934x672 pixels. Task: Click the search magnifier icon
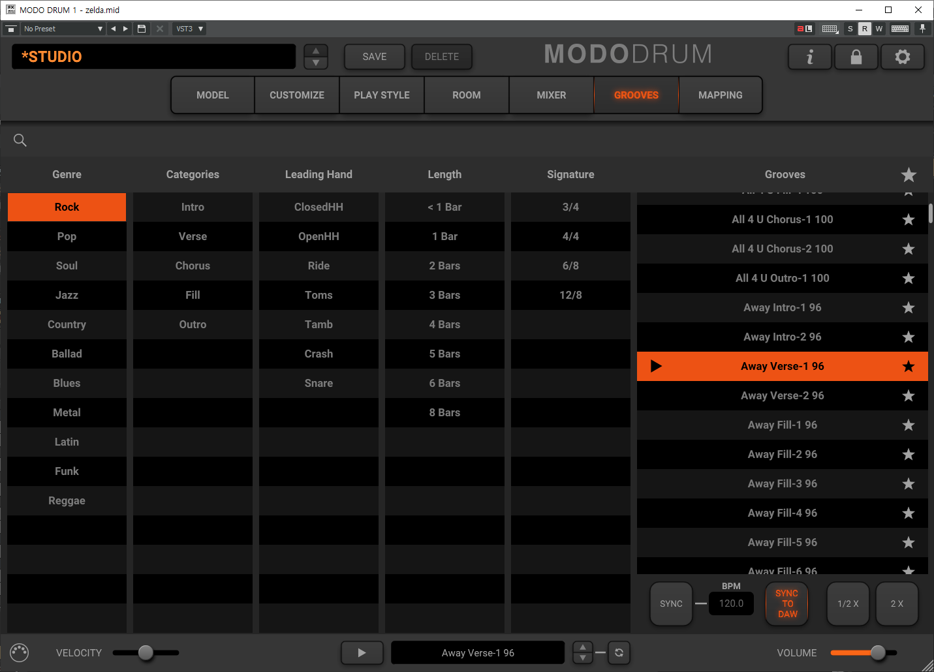(20, 140)
